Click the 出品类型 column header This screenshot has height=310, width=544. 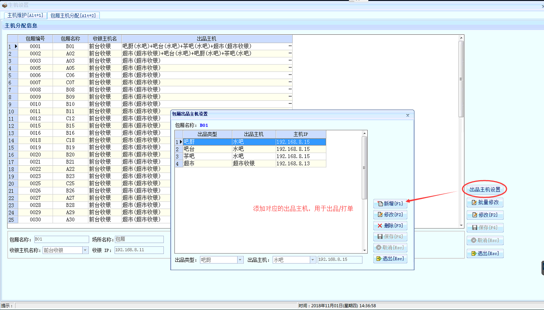[207, 134]
